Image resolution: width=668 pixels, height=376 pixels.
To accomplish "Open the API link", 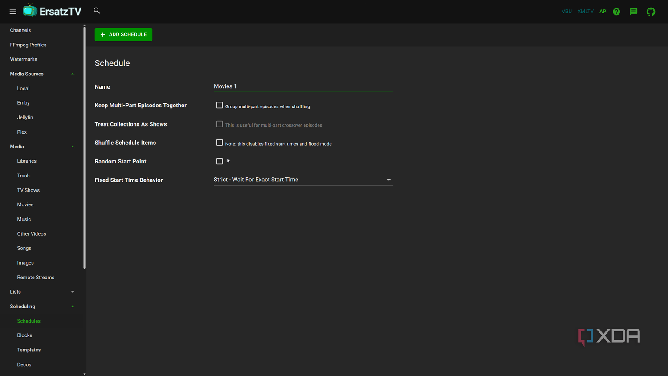I will coord(603,12).
